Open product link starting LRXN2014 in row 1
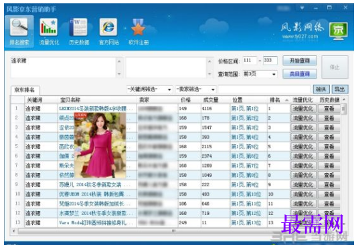Viewport: 356px width, 245px height. point(95,109)
